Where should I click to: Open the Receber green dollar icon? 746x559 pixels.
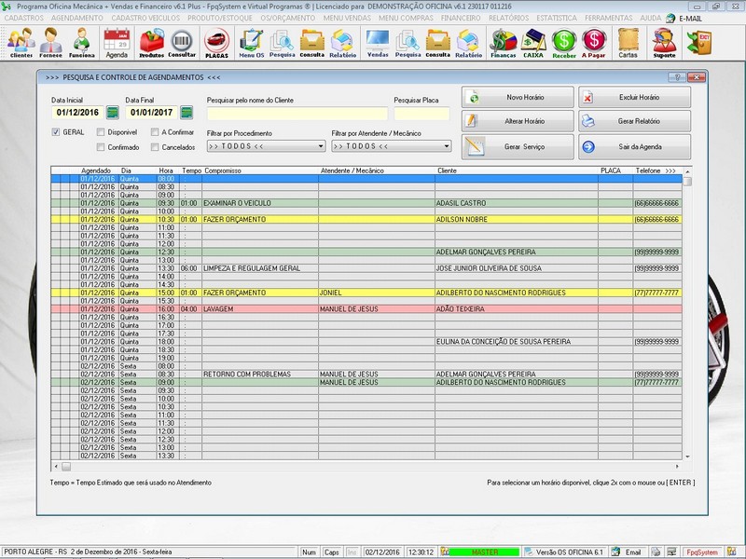563,42
